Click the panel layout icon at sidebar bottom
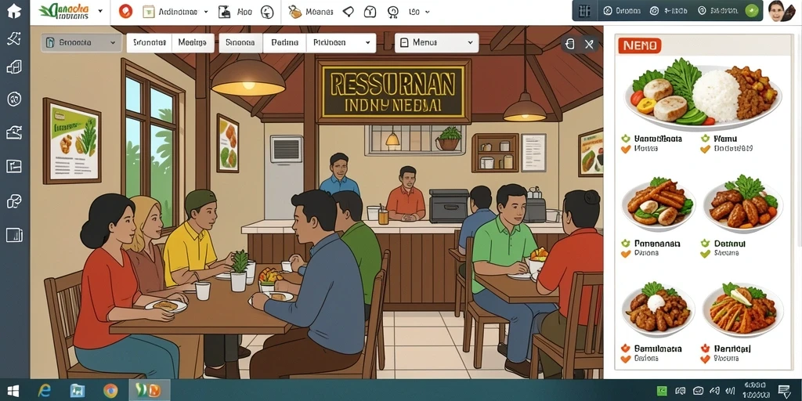 pos(14,235)
